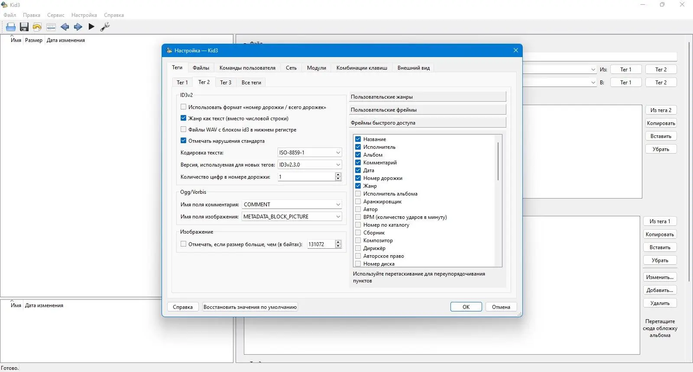This screenshot has height=372, width=693.
Task: Open Модули tab
Action: tap(317, 68)
